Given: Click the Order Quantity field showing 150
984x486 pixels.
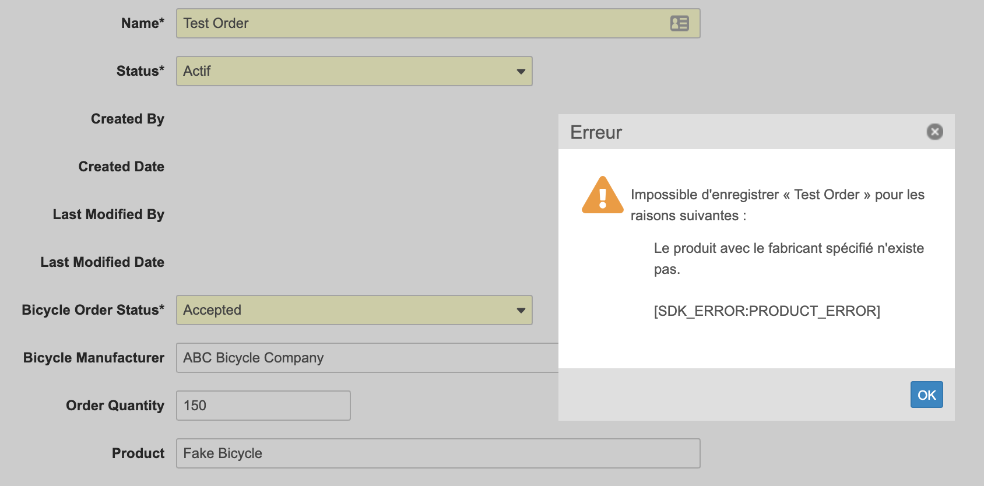Looking at the screenshot, I should click(263, 406).
